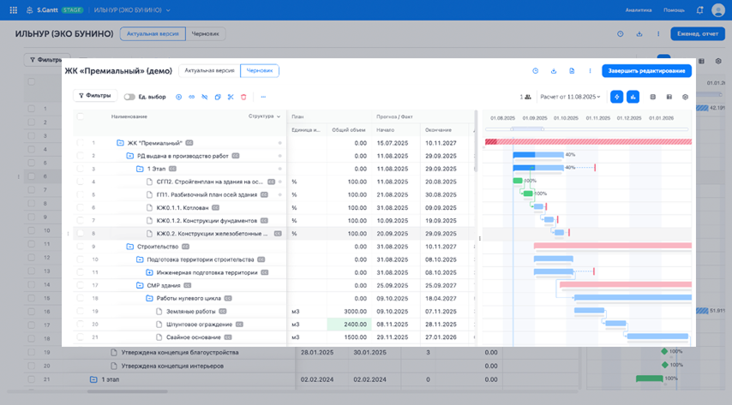Screen dimensions: 732x405
Task: Click the scissors cut icon
Action: click(231, 97)
